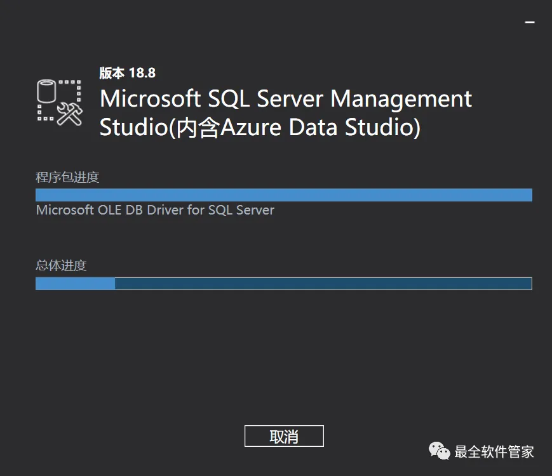Image resolution: width=552 pixels, height=476 pixels.
Task: Click the 版本 version label
Action: click(x=112, y=73)
